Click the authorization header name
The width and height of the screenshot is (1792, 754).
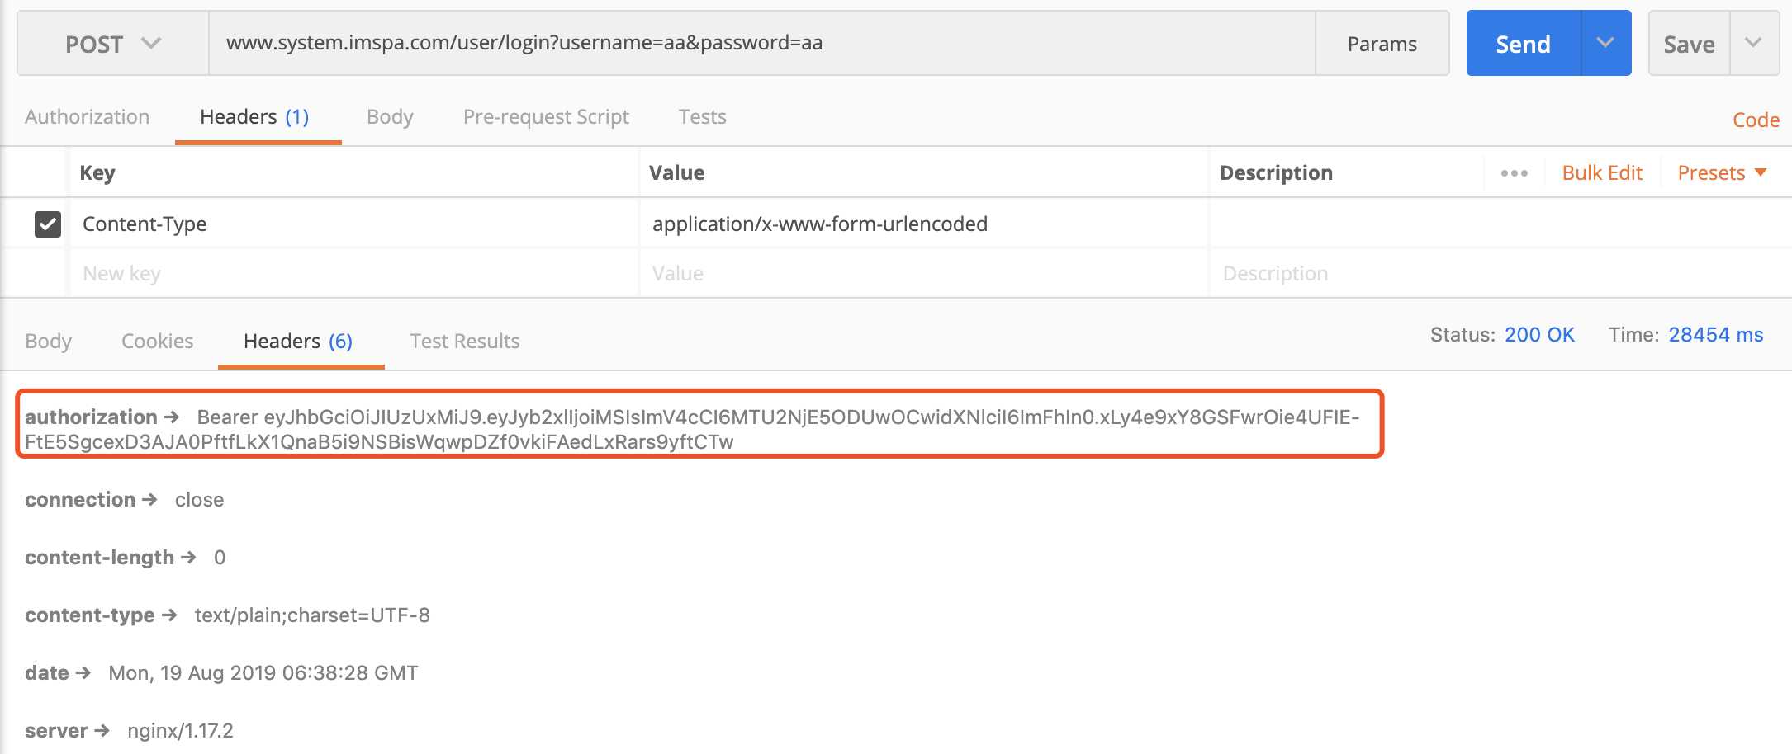click(x=91, y=417)
